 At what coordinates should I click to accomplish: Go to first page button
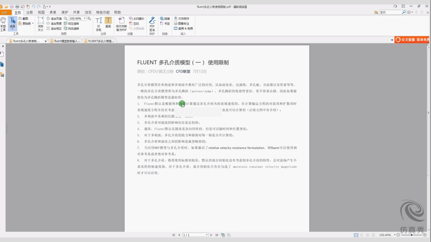tap(174, 235)
